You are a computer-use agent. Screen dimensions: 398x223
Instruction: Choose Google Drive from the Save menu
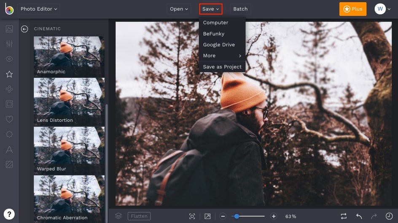coord(222,45)
